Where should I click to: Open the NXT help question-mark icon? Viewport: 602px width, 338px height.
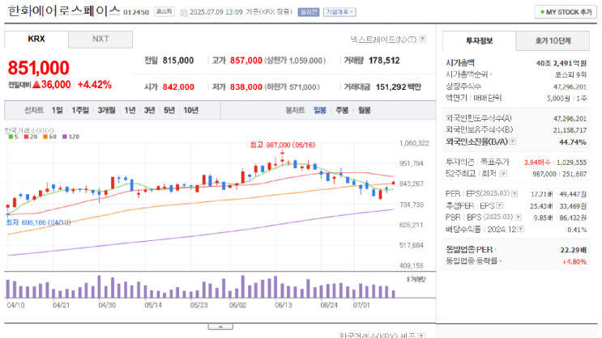(422, 39)
